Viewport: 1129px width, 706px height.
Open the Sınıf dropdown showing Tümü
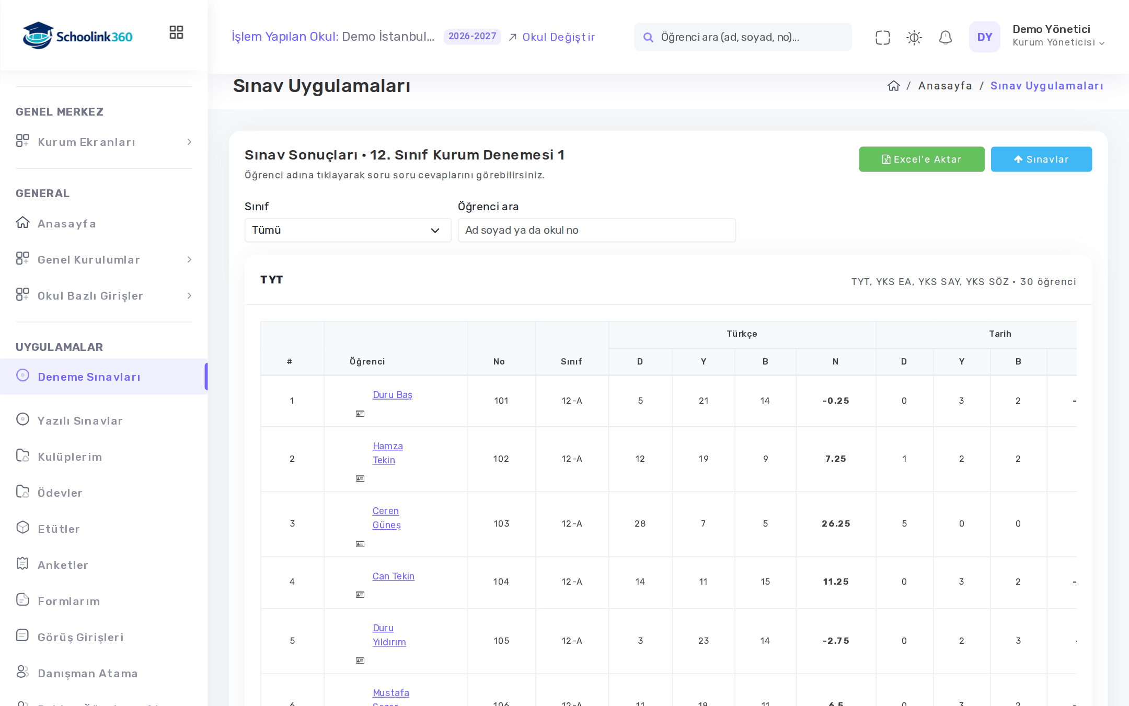pos(348,230)
